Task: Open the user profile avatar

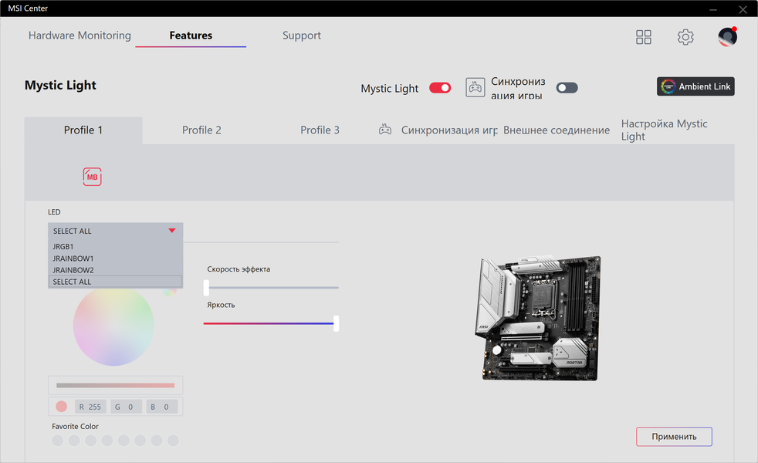Action: tap(727, 37)
